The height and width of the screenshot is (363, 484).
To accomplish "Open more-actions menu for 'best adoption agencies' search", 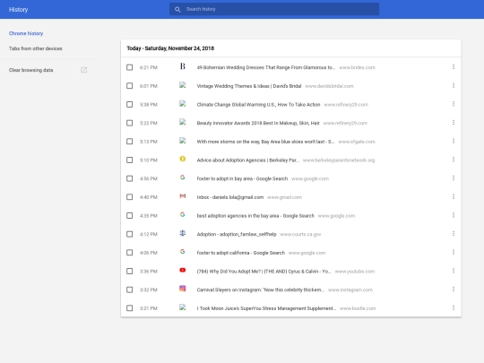I will (x=454, y=215).
